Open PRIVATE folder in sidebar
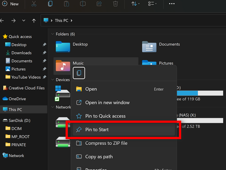 16,145
